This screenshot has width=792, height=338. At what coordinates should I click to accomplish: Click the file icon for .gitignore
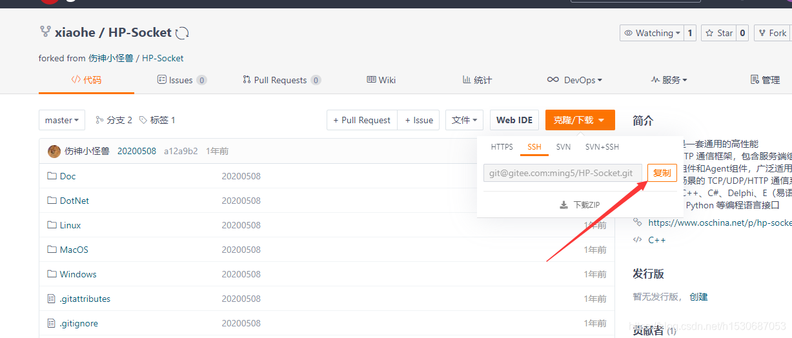tap(52, 323)
